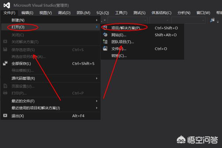Select Project/Solution (项目/解决方案) entry
Screen dimensions: 222x148
(x=126, y=28)
